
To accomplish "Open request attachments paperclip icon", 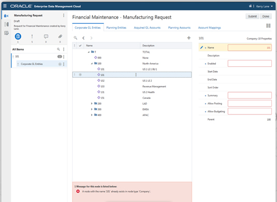I will [60, 36].
